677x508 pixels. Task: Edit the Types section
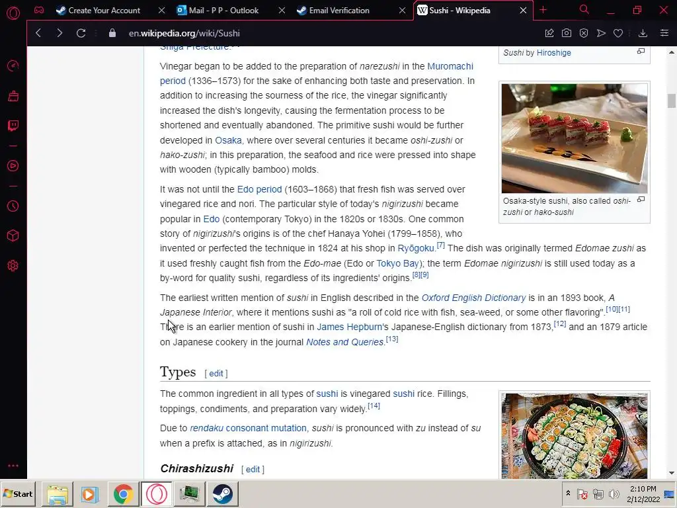pos(216,373)
